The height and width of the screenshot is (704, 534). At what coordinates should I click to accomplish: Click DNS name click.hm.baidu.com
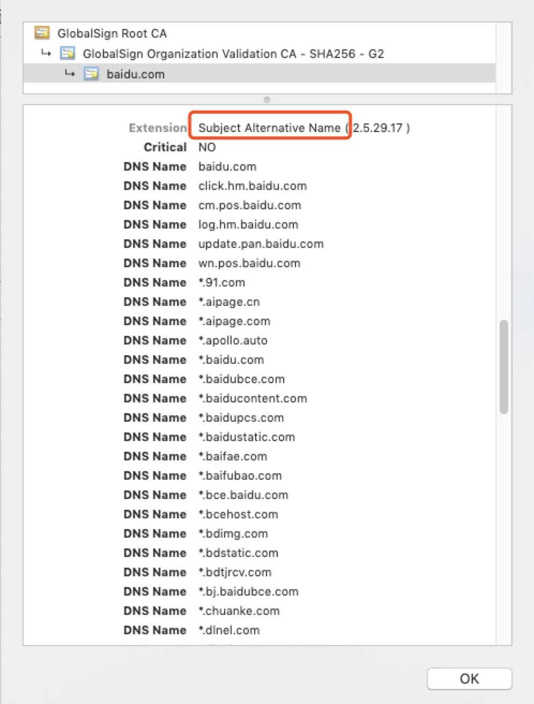point(253,186)
